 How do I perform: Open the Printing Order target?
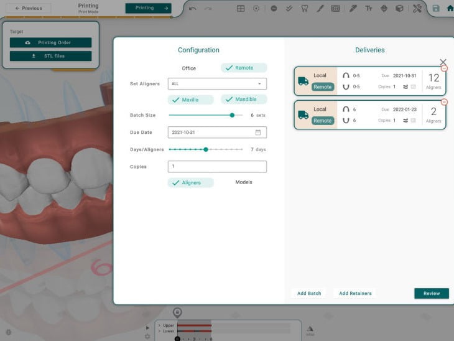pos(50,42)
